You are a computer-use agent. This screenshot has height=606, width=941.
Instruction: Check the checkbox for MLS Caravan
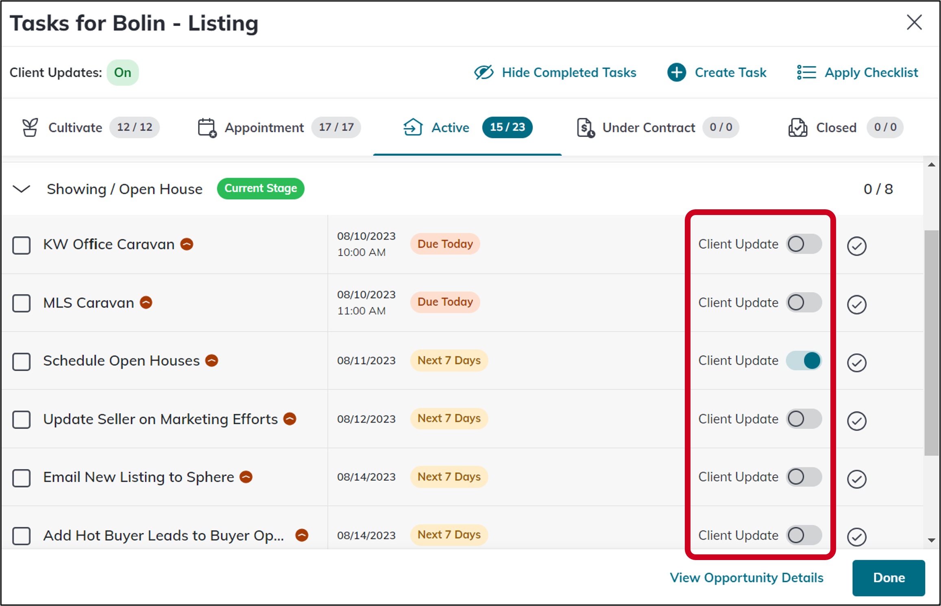(x=22, y=303)
